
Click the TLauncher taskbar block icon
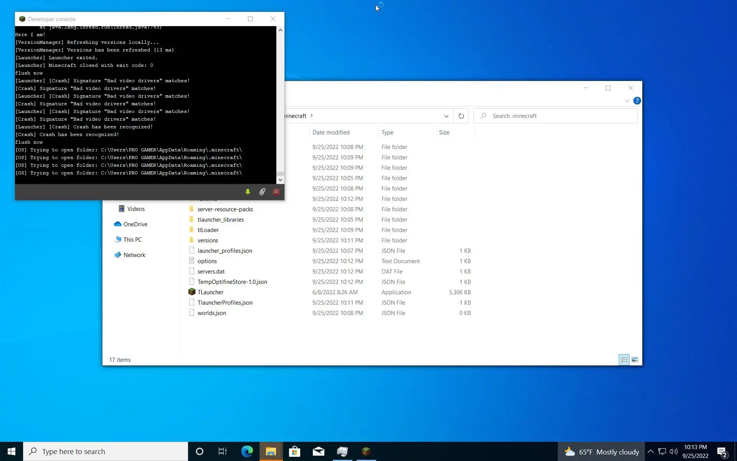coord(366,451)
